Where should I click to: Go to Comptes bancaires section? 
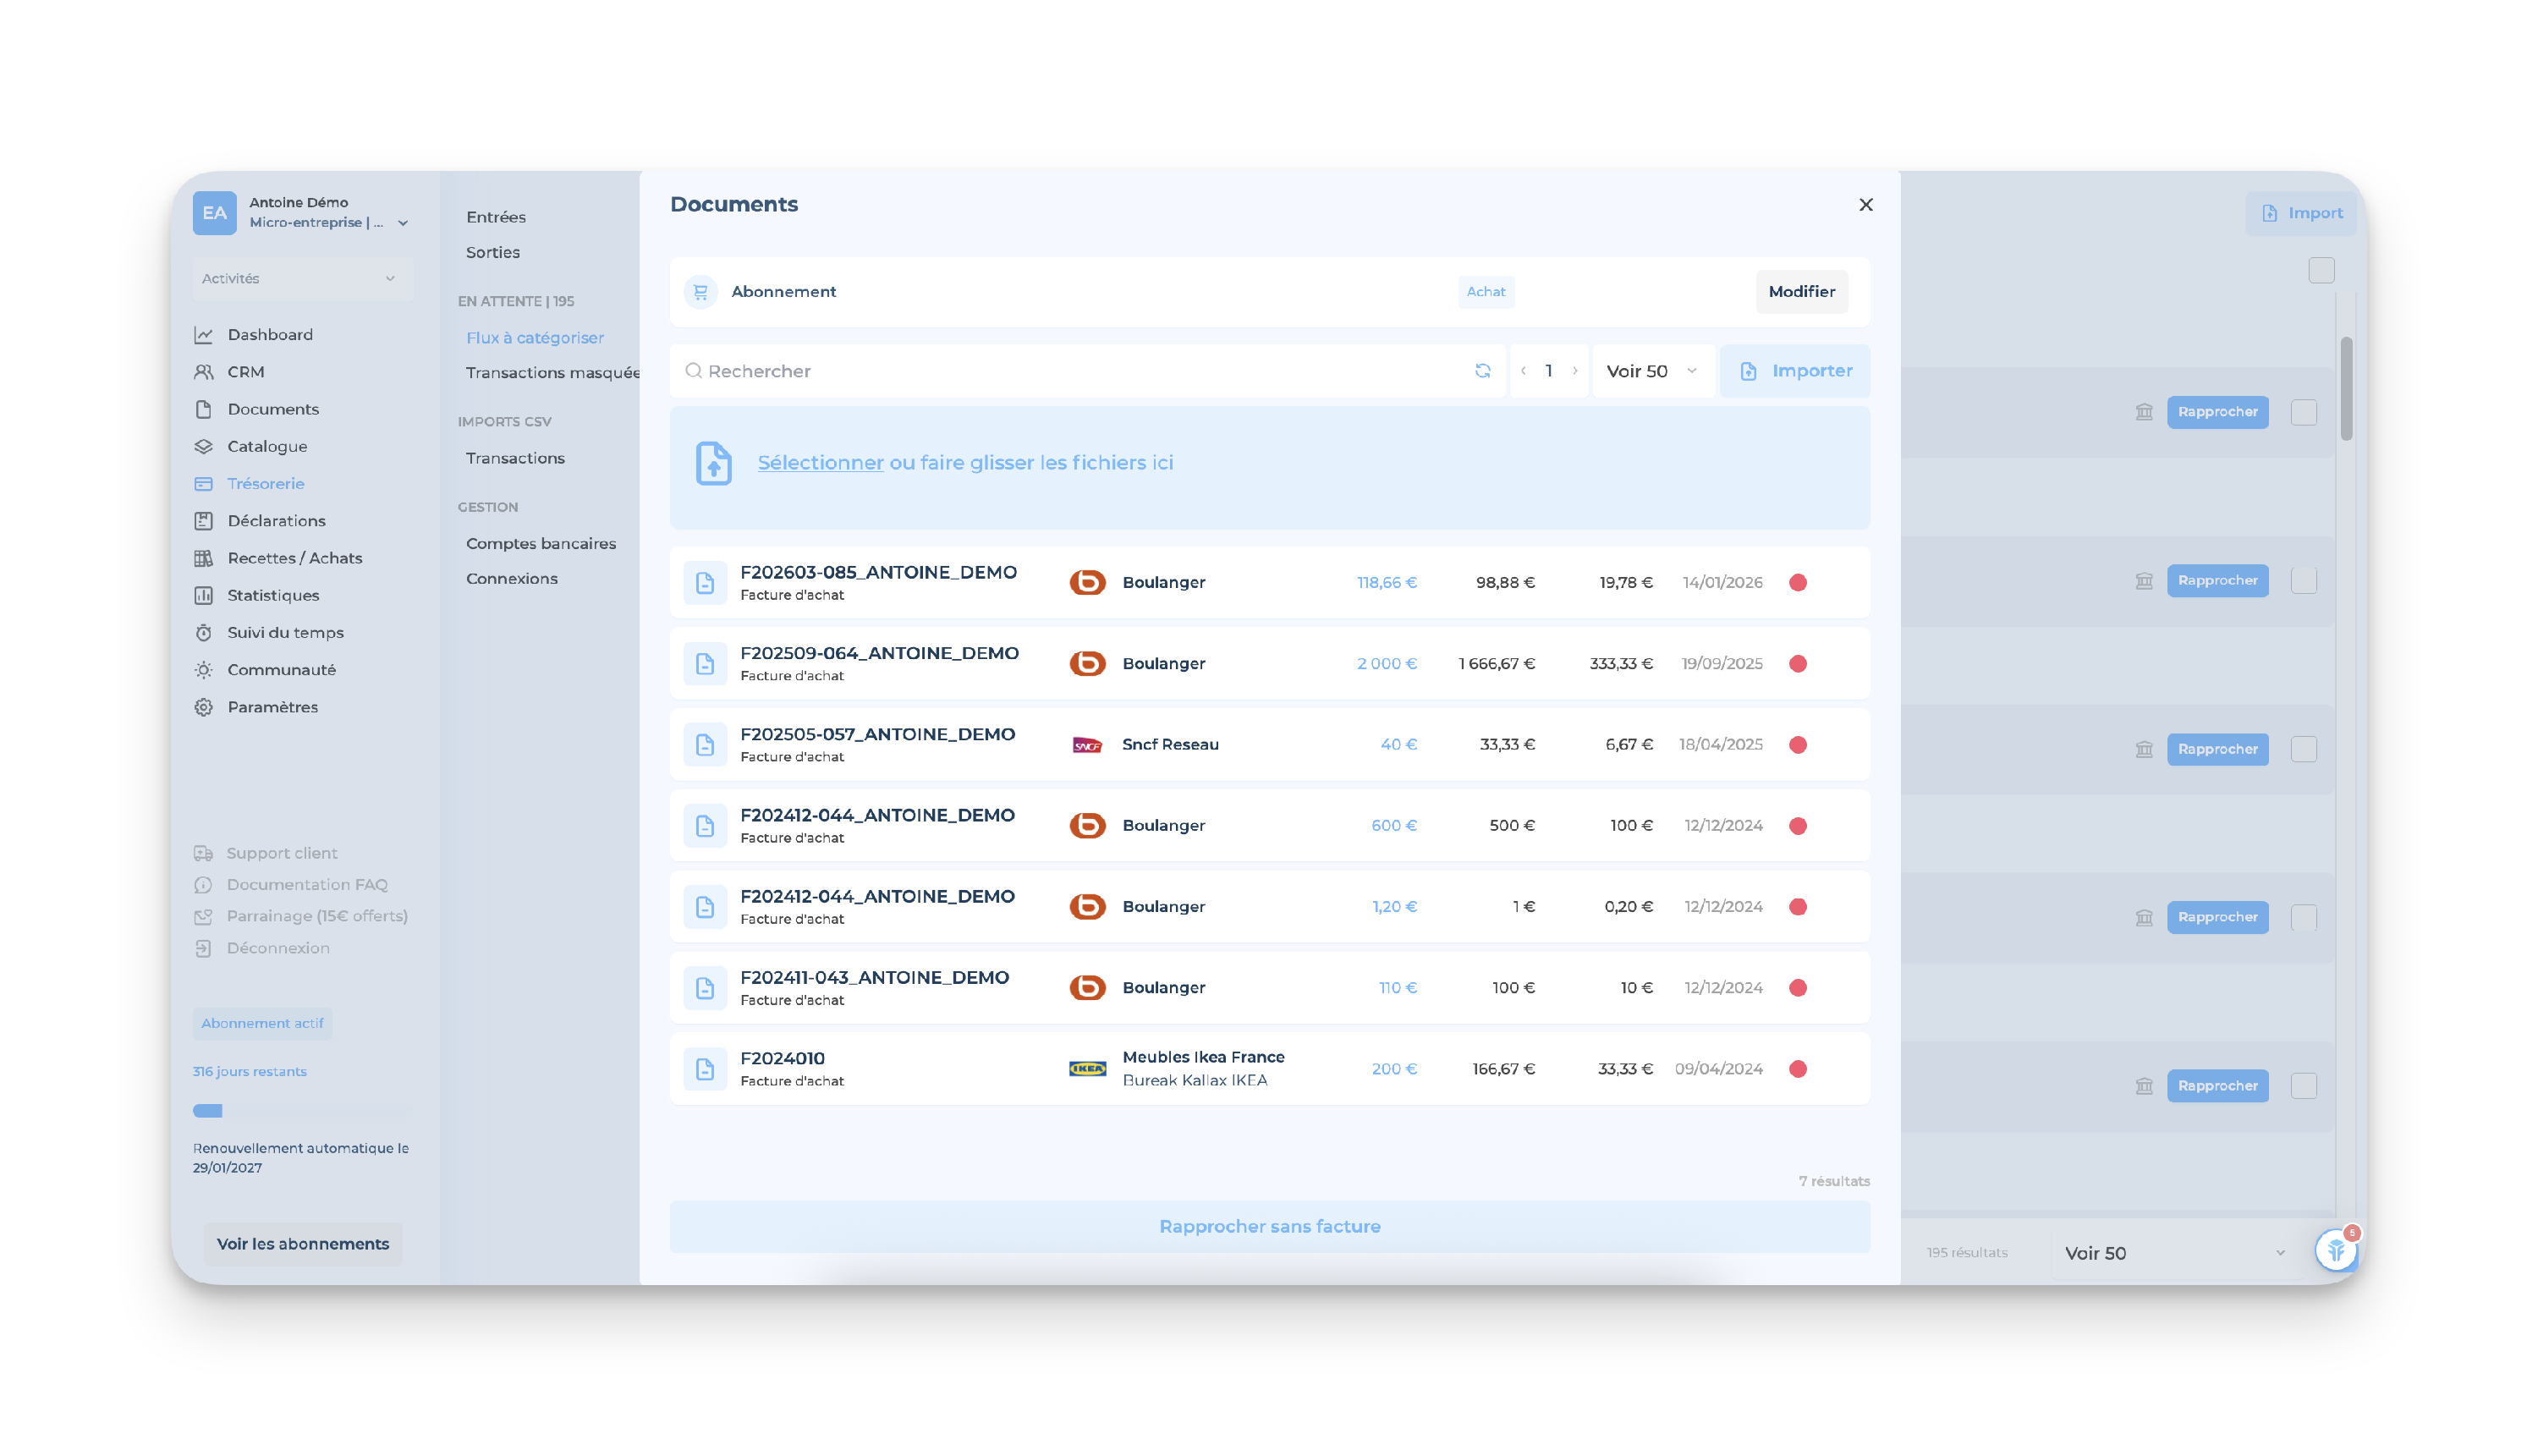coord(540,544)
